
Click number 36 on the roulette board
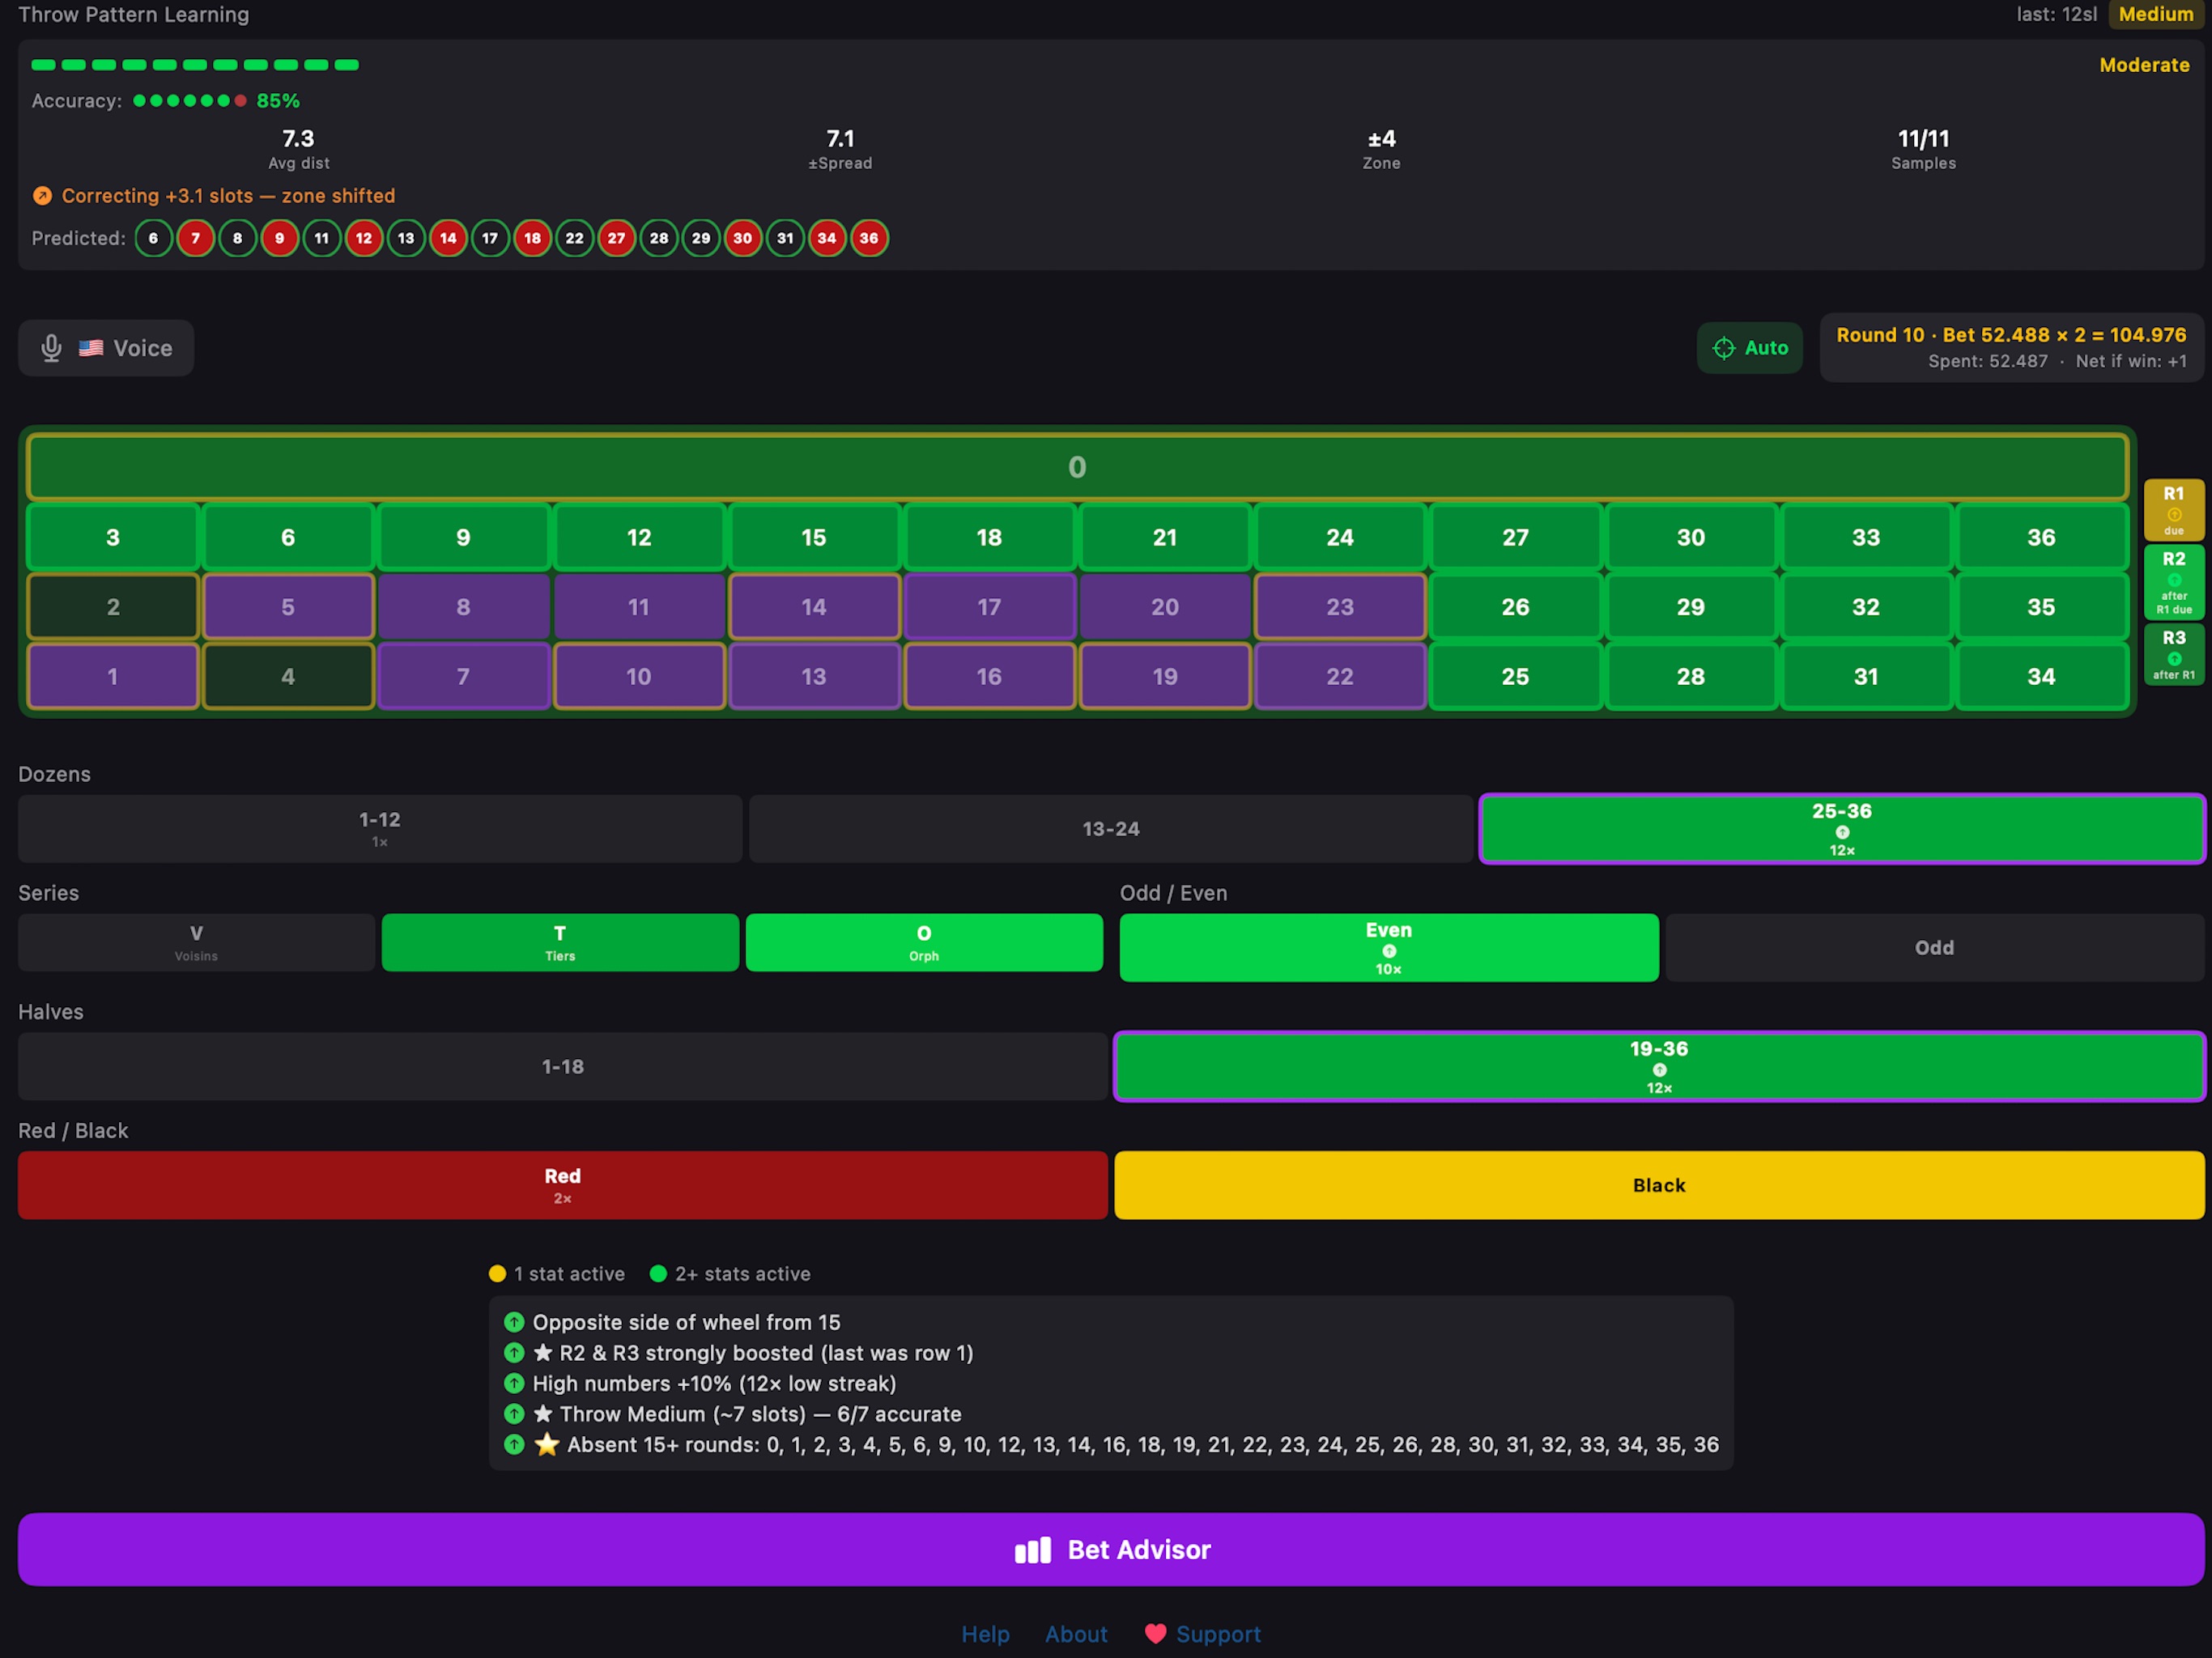click(2041, 537)
